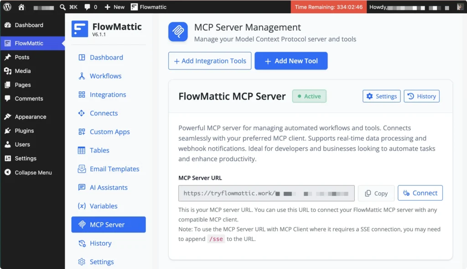Image resolution: width=467 pixels, height=269 pixels.
Task: Click Add Integration Tools button
Action: point(210,61)
